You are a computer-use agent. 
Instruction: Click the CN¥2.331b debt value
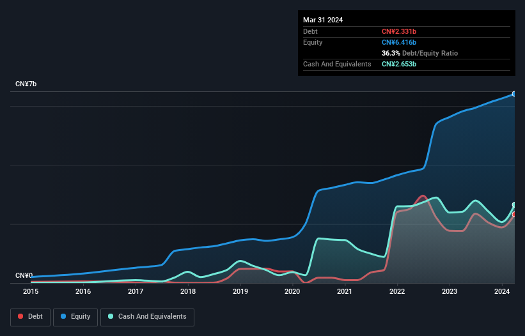click(399, 31)
